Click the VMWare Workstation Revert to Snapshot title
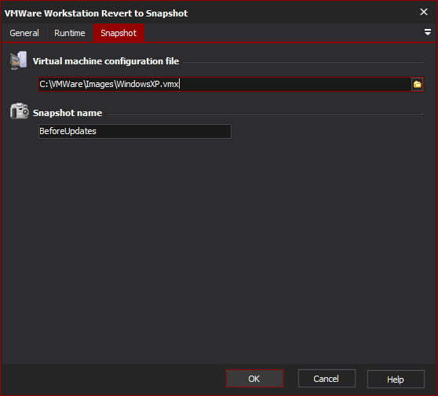Viewport: 438px width, 396px height. click(96, 13)
